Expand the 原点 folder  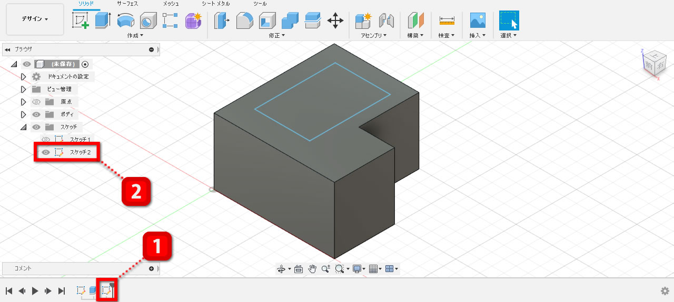click(x=23, y=102)
